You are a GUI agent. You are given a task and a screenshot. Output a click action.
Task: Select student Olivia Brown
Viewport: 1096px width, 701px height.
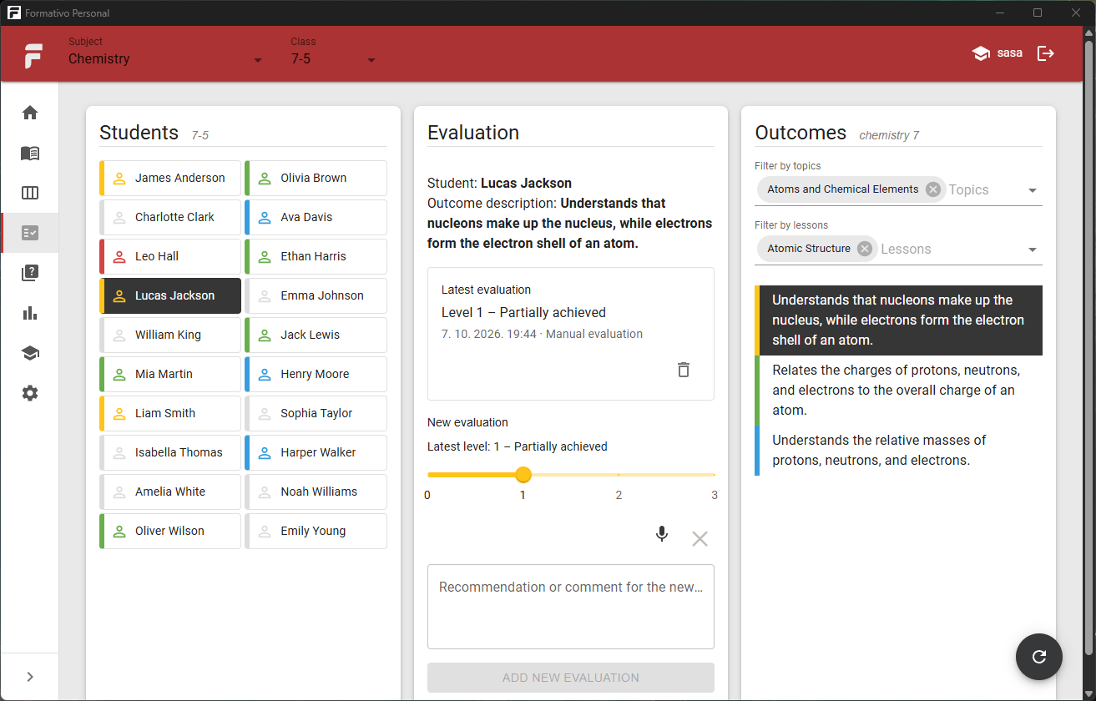point(316,178)
